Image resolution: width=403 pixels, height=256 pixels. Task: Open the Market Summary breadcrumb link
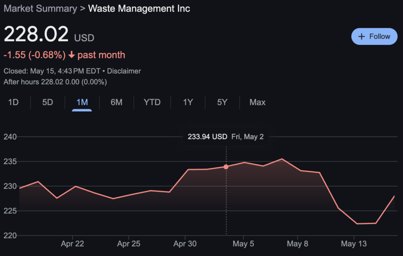tap(41, 9)
